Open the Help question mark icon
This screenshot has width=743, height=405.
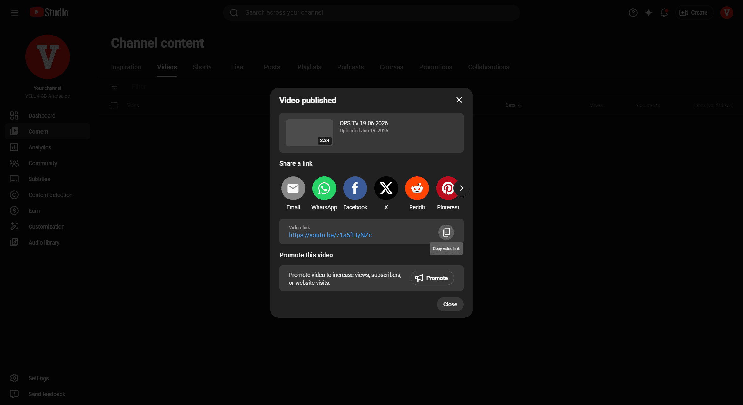pyautogui.click(x=633, y=13)
